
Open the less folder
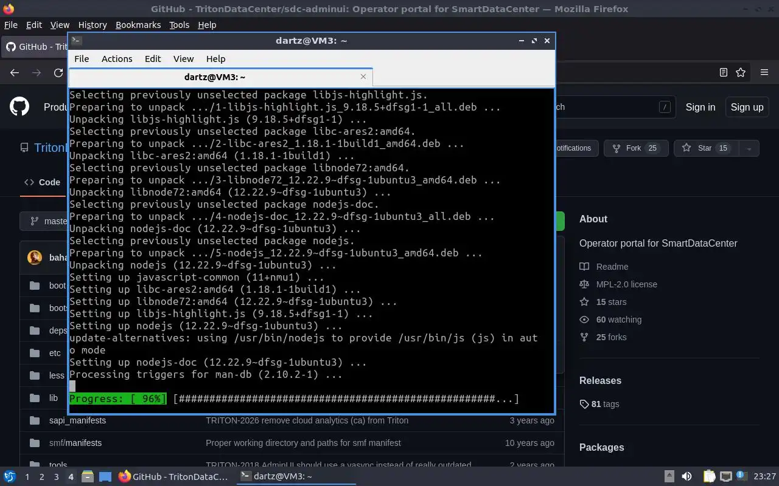pyautogui.click(x=57, y=375)
